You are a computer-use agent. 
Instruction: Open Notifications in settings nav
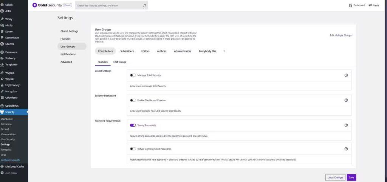[68, 54]
